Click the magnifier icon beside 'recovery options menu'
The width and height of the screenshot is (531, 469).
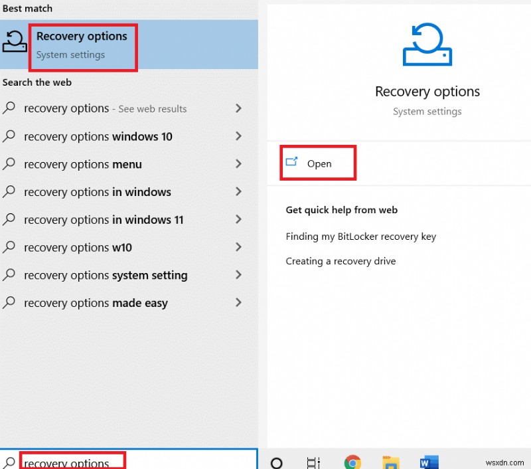[11, 164]
